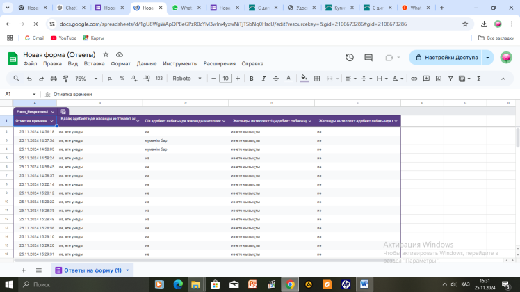The width and height of the screenshot is (520, 292).
Task: Open the 75% zoom dropdown
Action: pyautogui.click(x=86, y=79)
